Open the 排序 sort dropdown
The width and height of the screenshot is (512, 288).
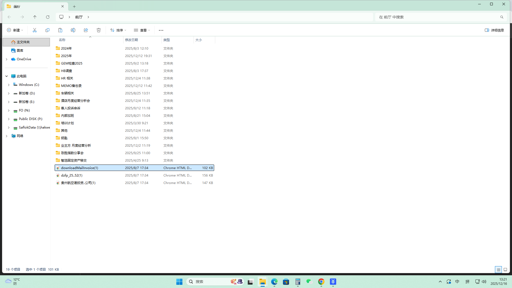[118, 30]
